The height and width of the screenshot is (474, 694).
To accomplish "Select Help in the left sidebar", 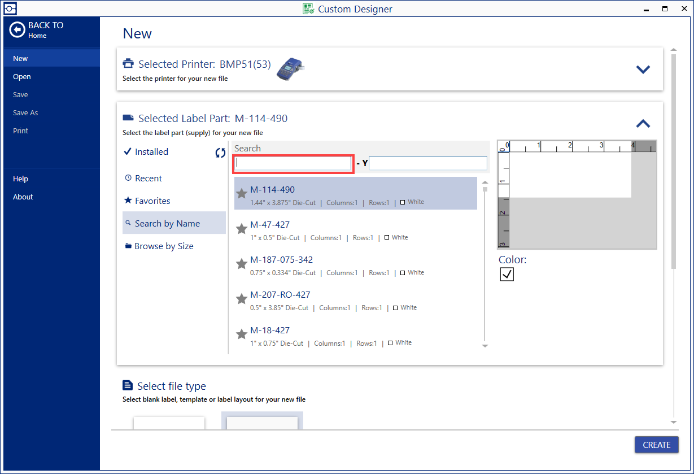I will [20, 179].
